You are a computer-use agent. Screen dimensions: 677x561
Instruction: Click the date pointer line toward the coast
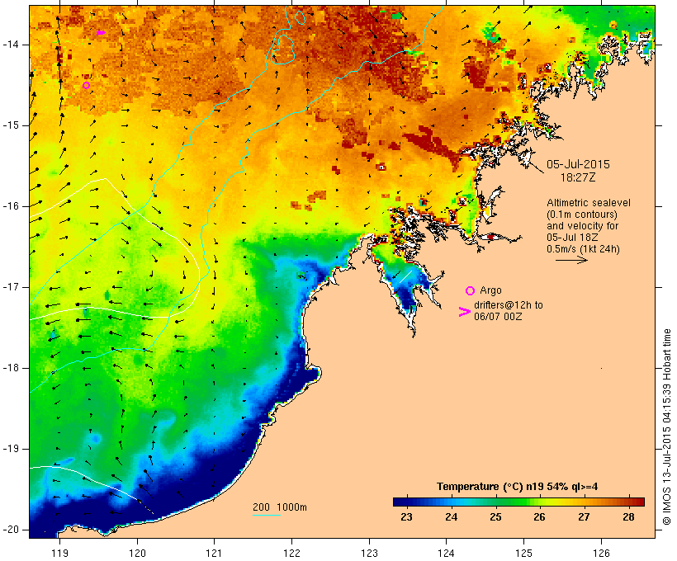(x=535, y=165)
